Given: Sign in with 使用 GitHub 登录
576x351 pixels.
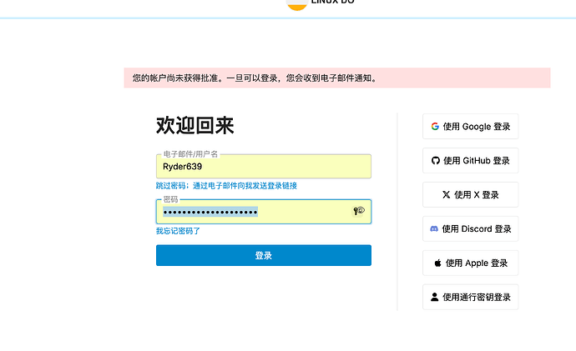Looking at the screenshot, I should [471, 161].
